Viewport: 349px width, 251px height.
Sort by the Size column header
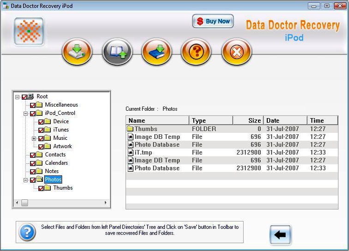pyautogui.click(x=248, y=120)
